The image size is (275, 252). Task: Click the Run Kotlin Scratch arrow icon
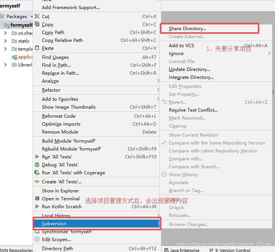click(x=37, y=206)
